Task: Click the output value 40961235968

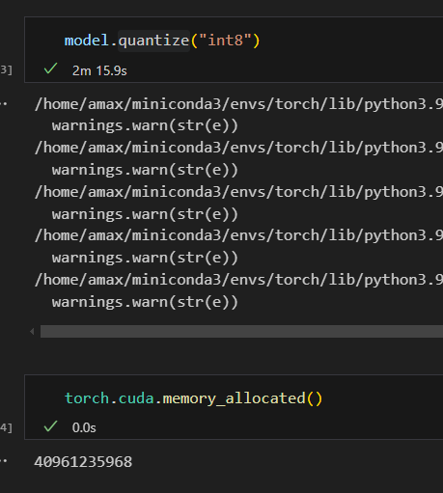Action: coord(83,462)
